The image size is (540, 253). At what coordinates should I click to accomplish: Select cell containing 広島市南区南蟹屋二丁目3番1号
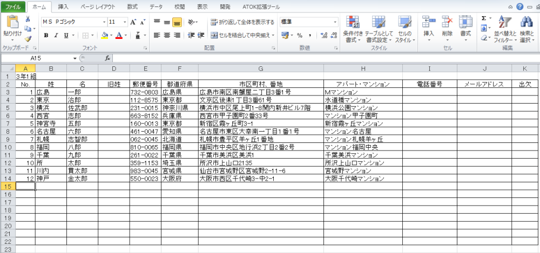pyautogui.click(x=260, y=92)
